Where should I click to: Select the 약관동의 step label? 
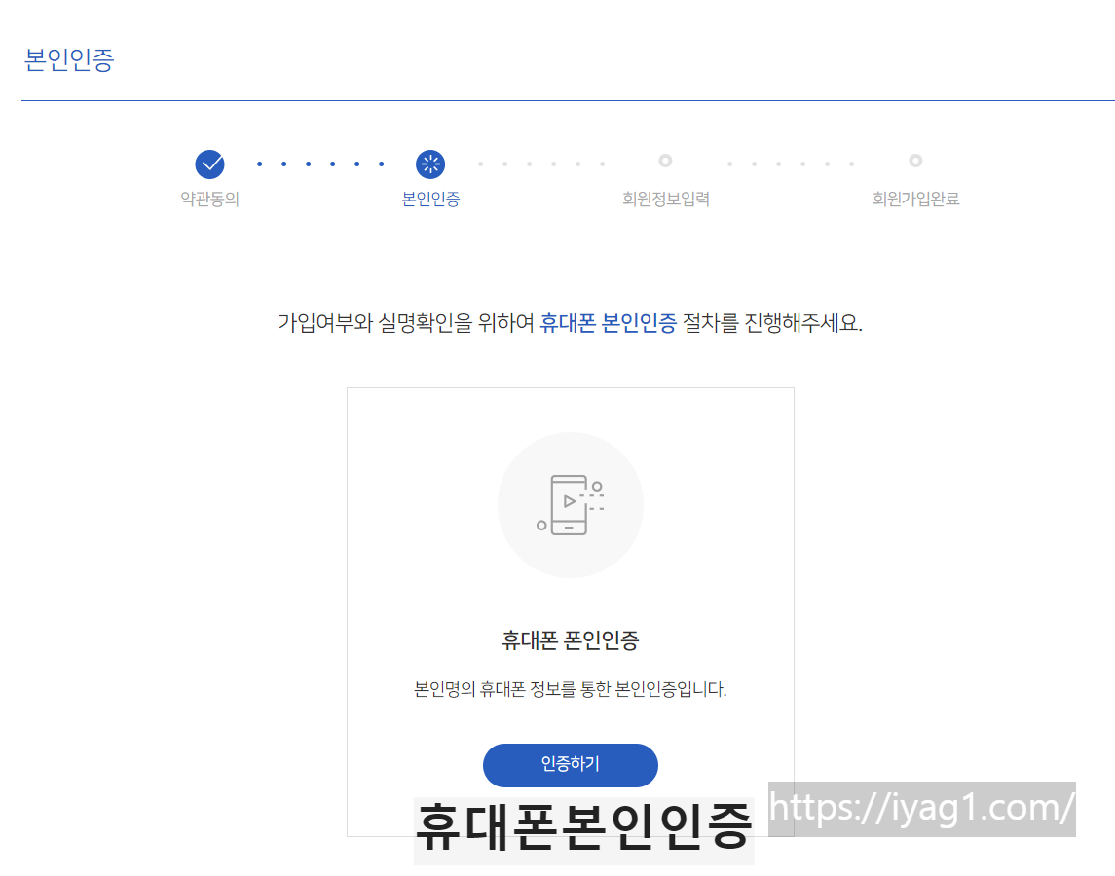pyautogui.click(x=209, y=199)
